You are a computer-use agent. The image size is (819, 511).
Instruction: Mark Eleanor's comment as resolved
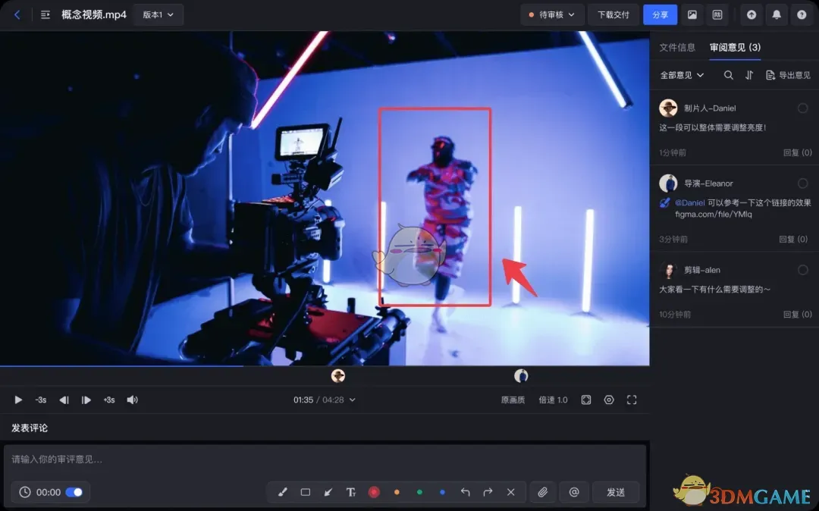802,183
